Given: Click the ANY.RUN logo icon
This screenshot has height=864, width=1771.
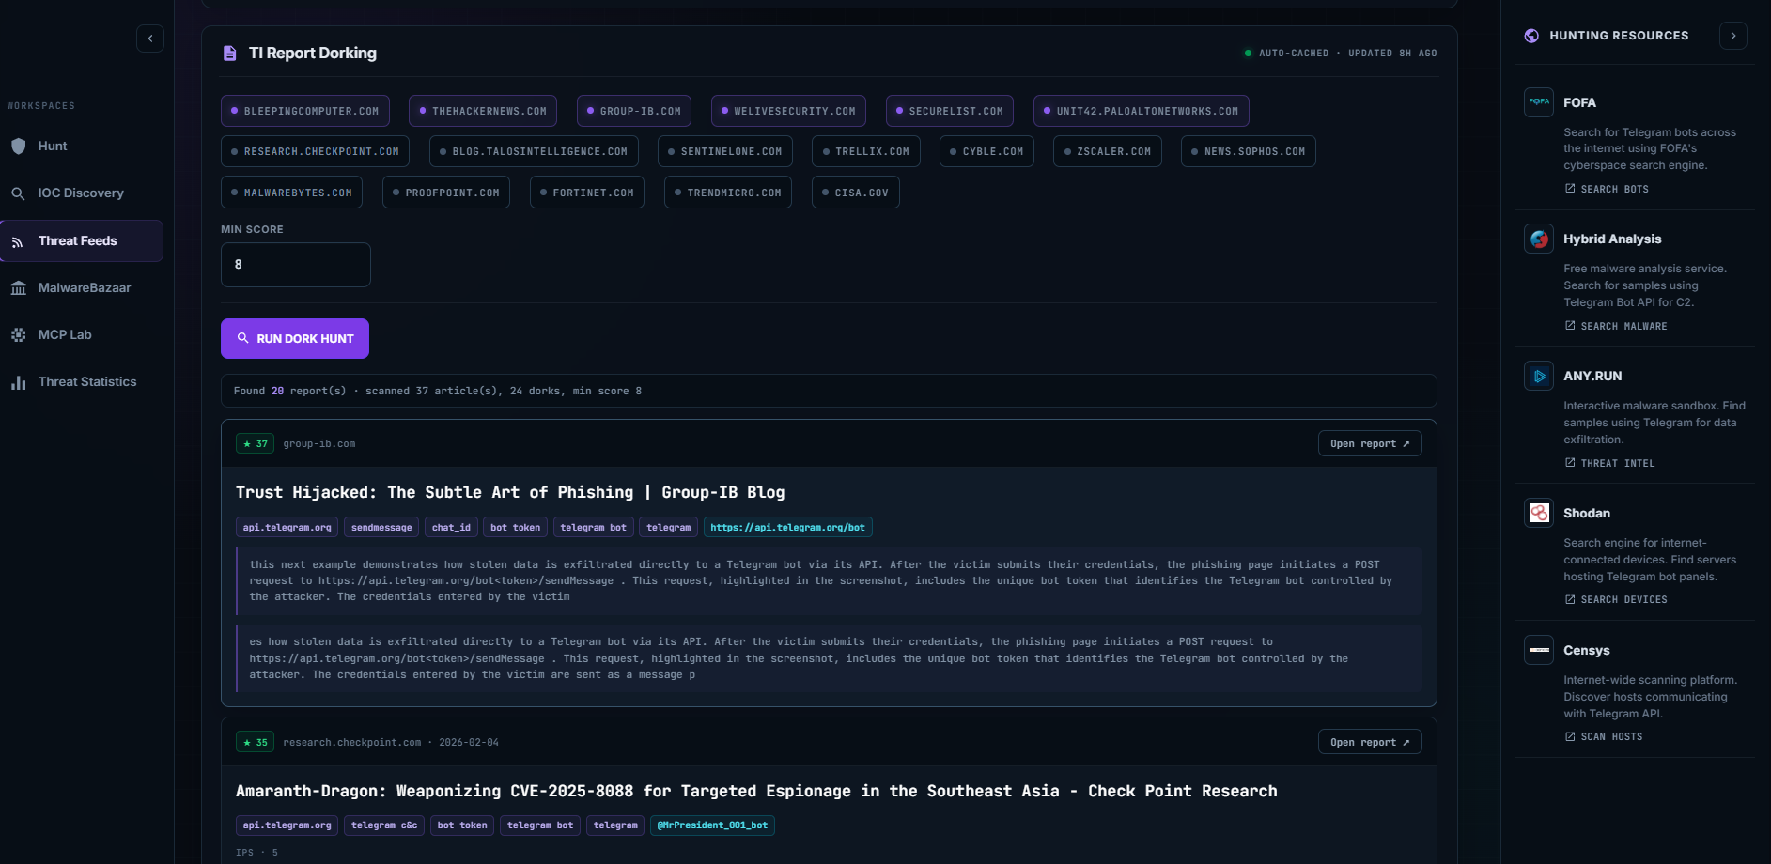Looking at the screenshot, I should pyautogui.click(x=1539, y=376).
